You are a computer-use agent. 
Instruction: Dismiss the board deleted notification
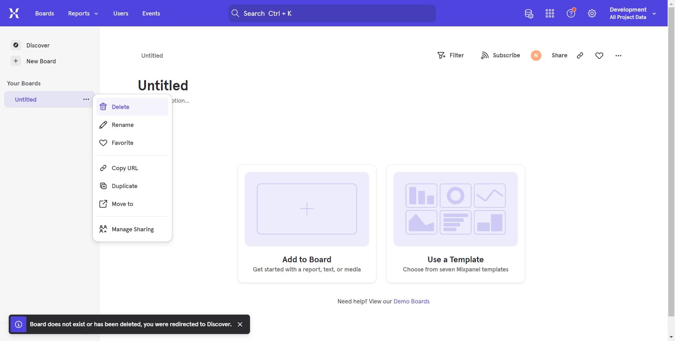click(240, 324)
